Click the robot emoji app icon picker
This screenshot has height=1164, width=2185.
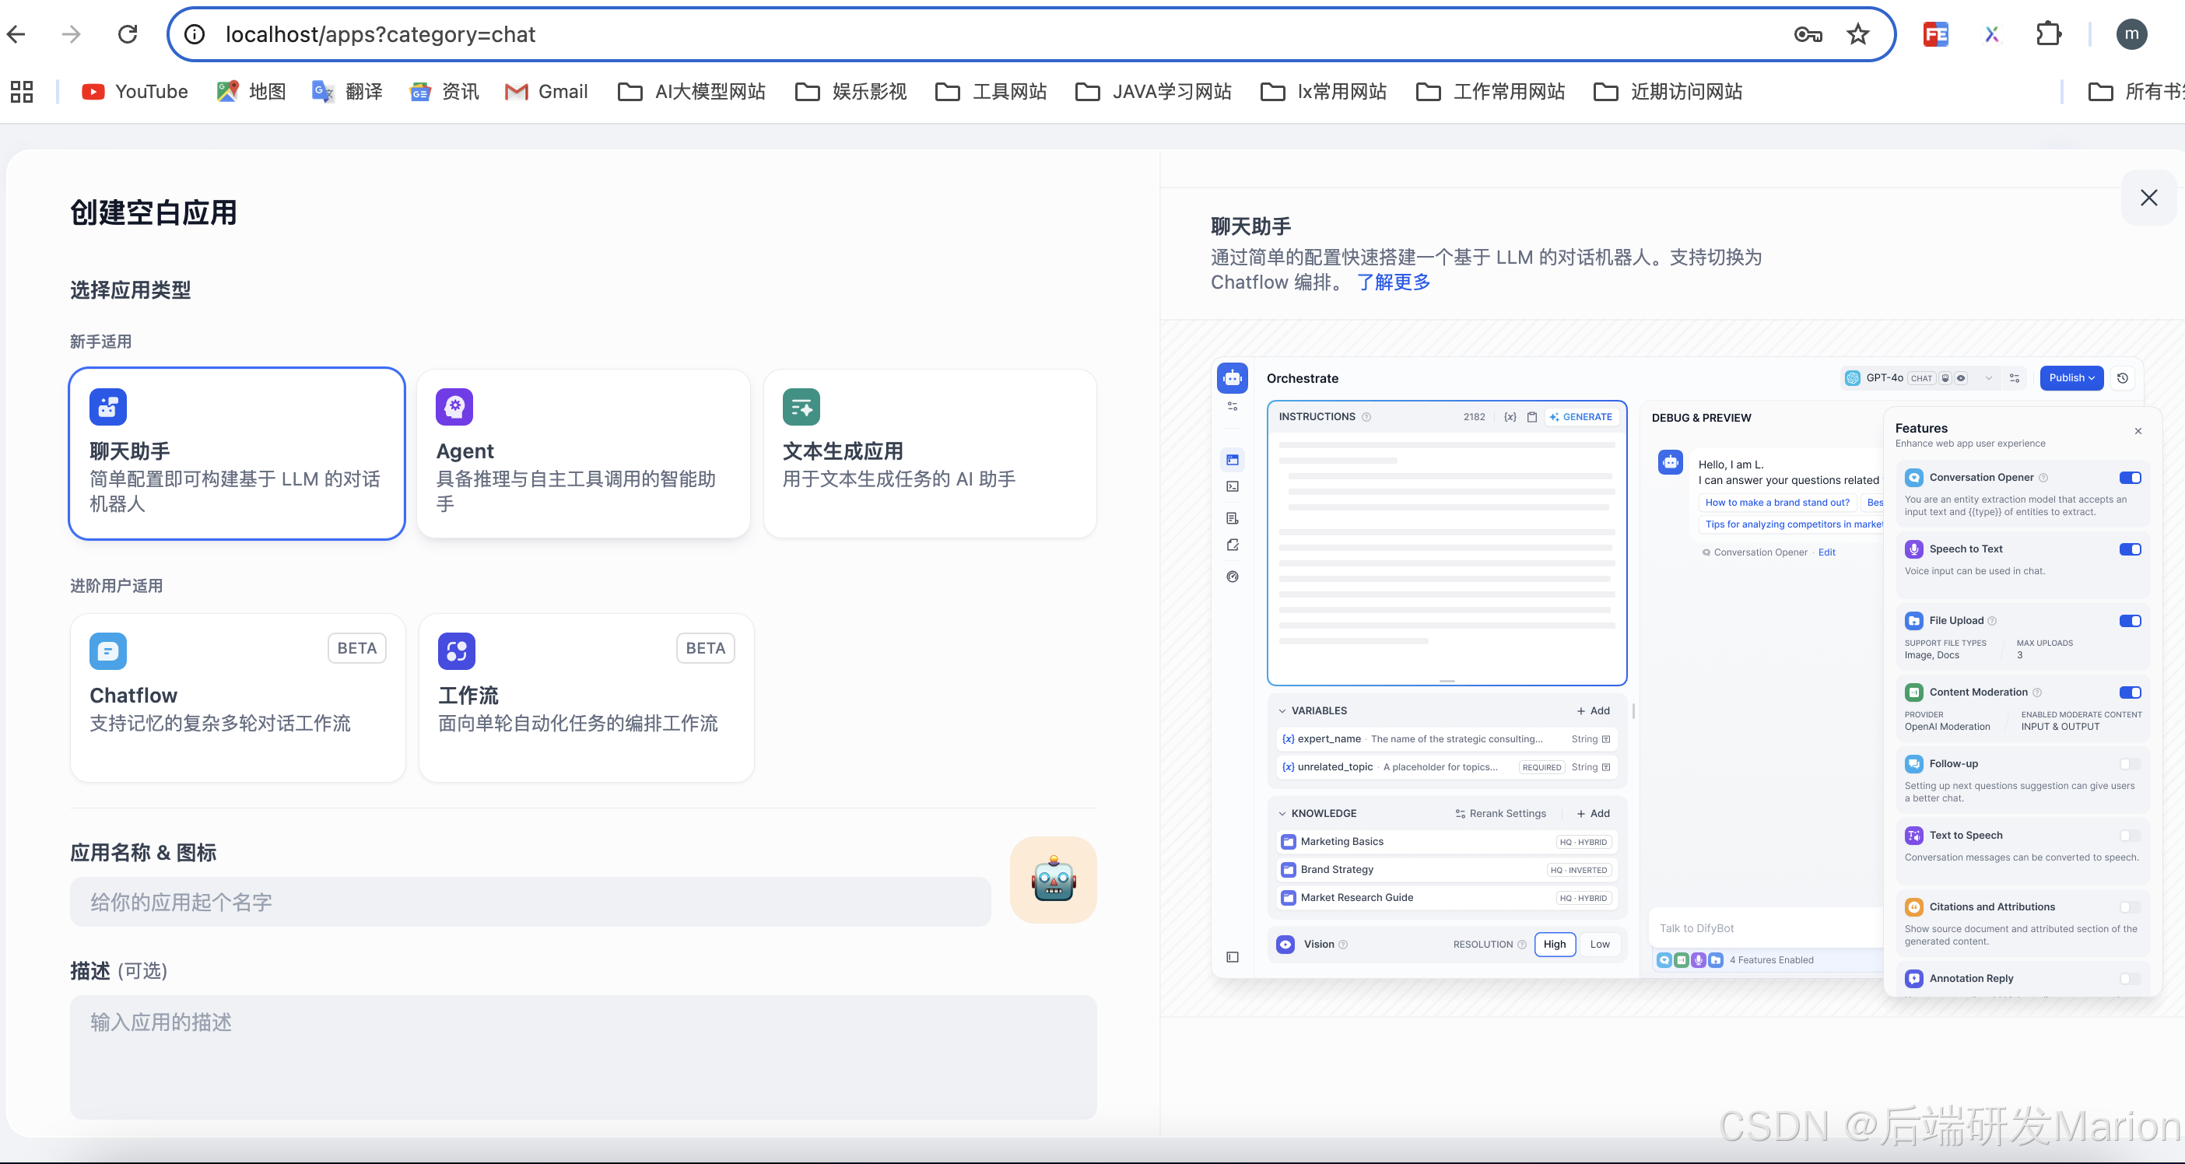[x=1053, y=880]
